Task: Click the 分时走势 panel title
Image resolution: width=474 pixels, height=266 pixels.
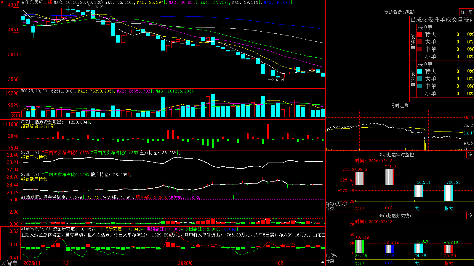Action: 399,106
